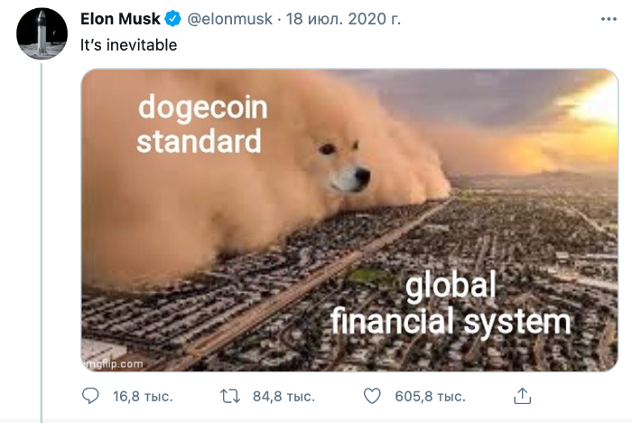Retweet using the arrows icon

coord(230,397)
